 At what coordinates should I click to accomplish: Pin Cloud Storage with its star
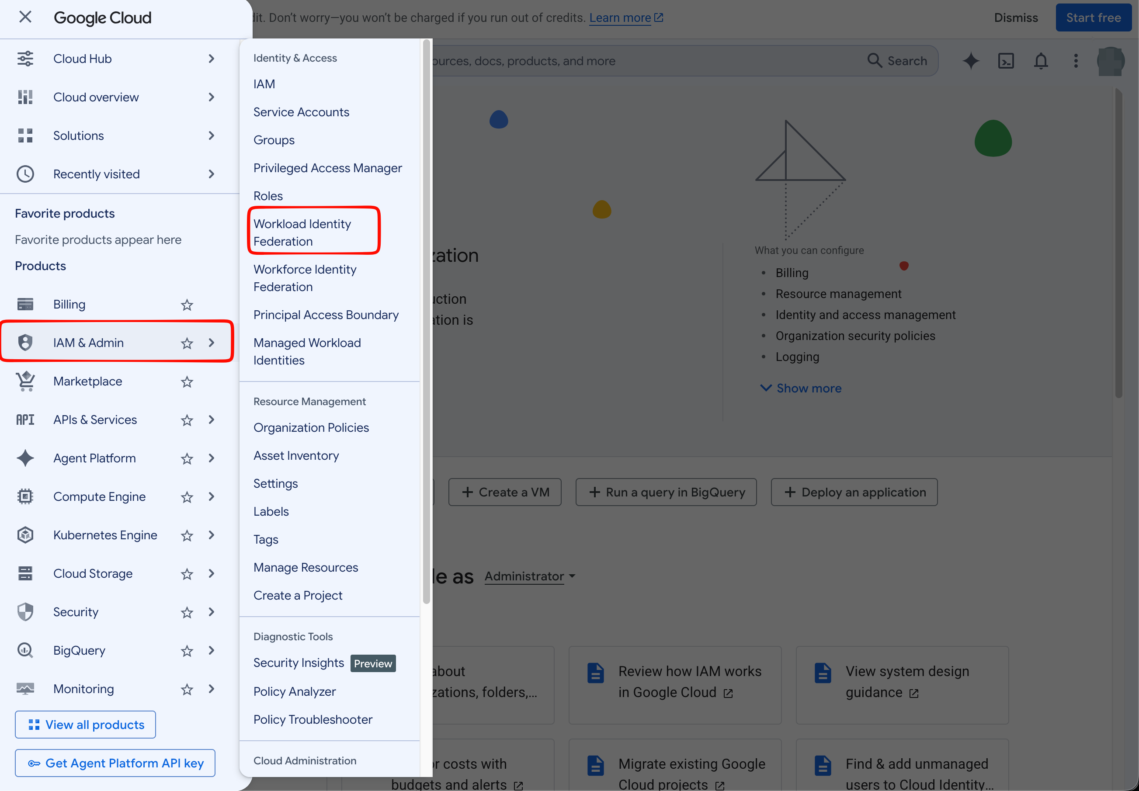click(x=187, y=574)
